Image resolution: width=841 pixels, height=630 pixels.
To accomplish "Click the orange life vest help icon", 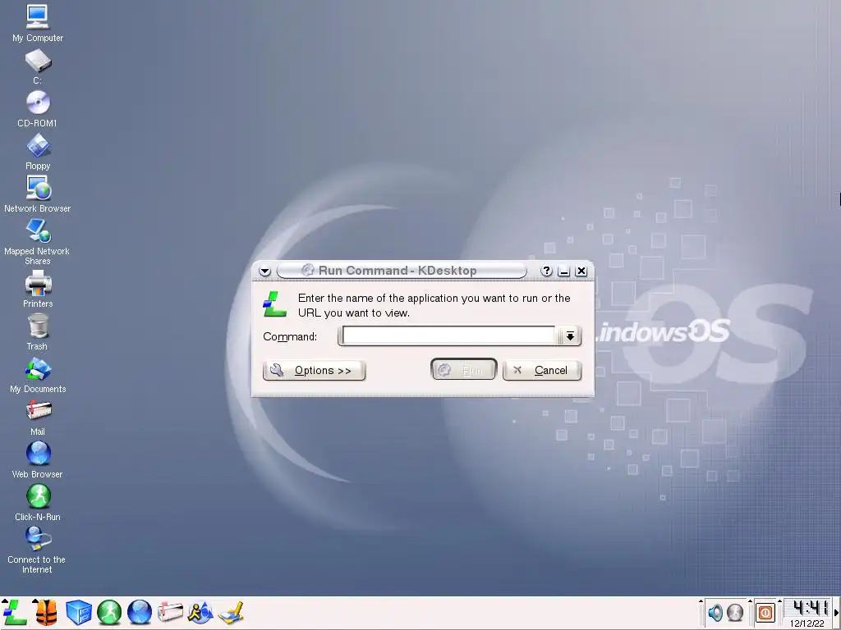I will click(46, 612).
